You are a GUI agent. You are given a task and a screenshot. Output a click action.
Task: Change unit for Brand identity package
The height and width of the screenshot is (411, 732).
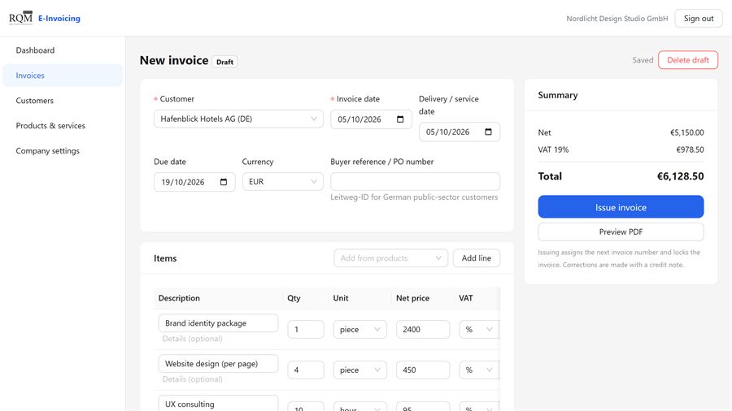click(360, 330)
